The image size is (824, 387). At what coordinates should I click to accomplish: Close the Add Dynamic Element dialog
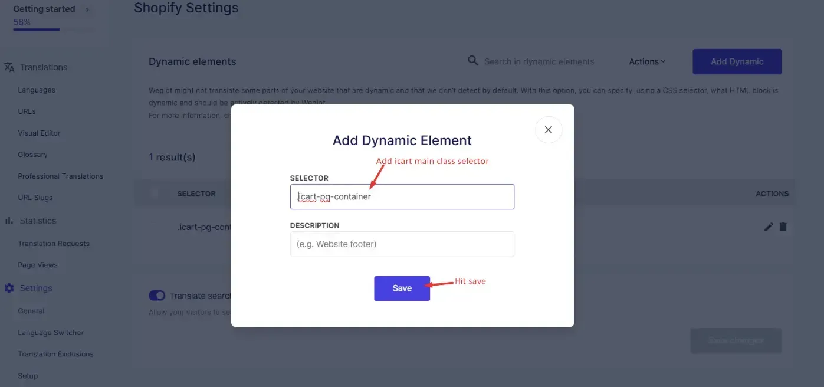click(x=548, y=130)
